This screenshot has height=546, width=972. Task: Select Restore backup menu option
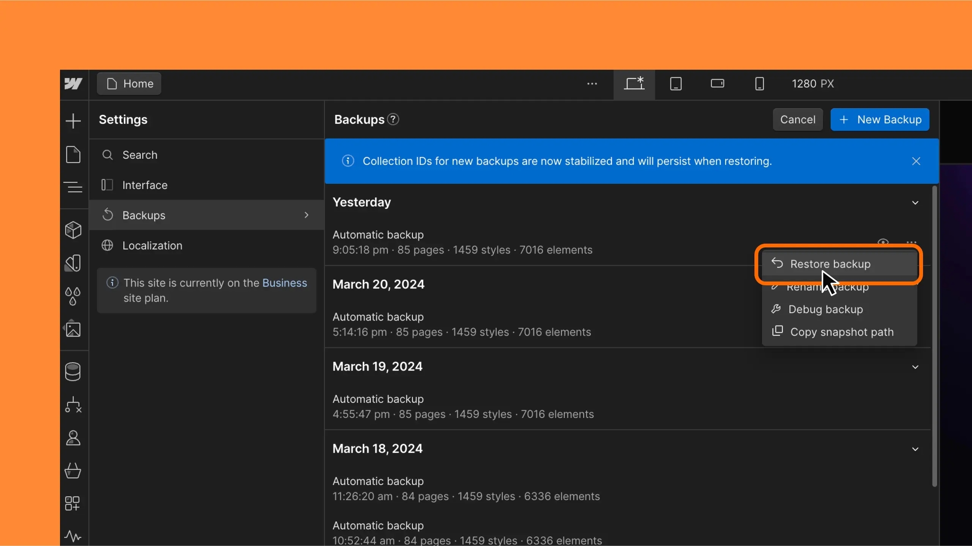pos(830,264)
